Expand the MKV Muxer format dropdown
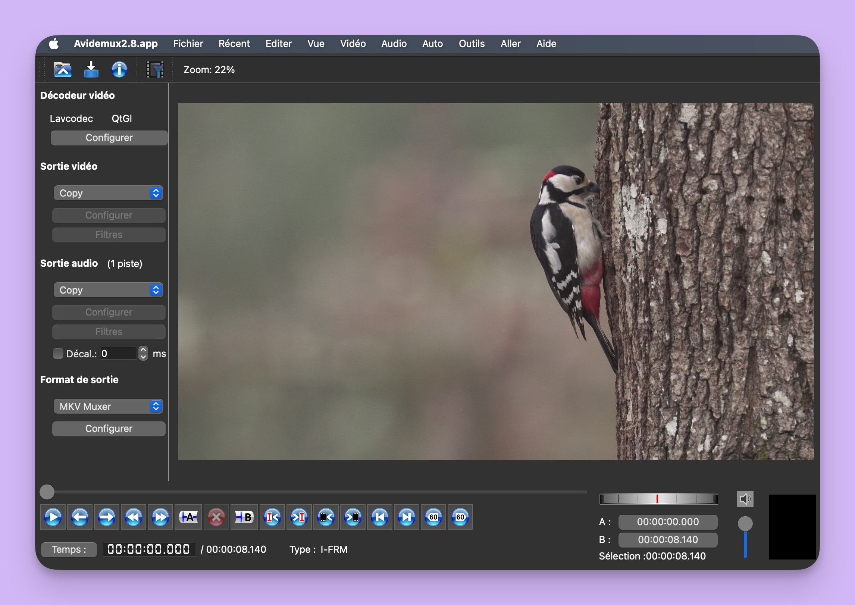This screenshot has width=855, height=605. (x=108, y=407)
